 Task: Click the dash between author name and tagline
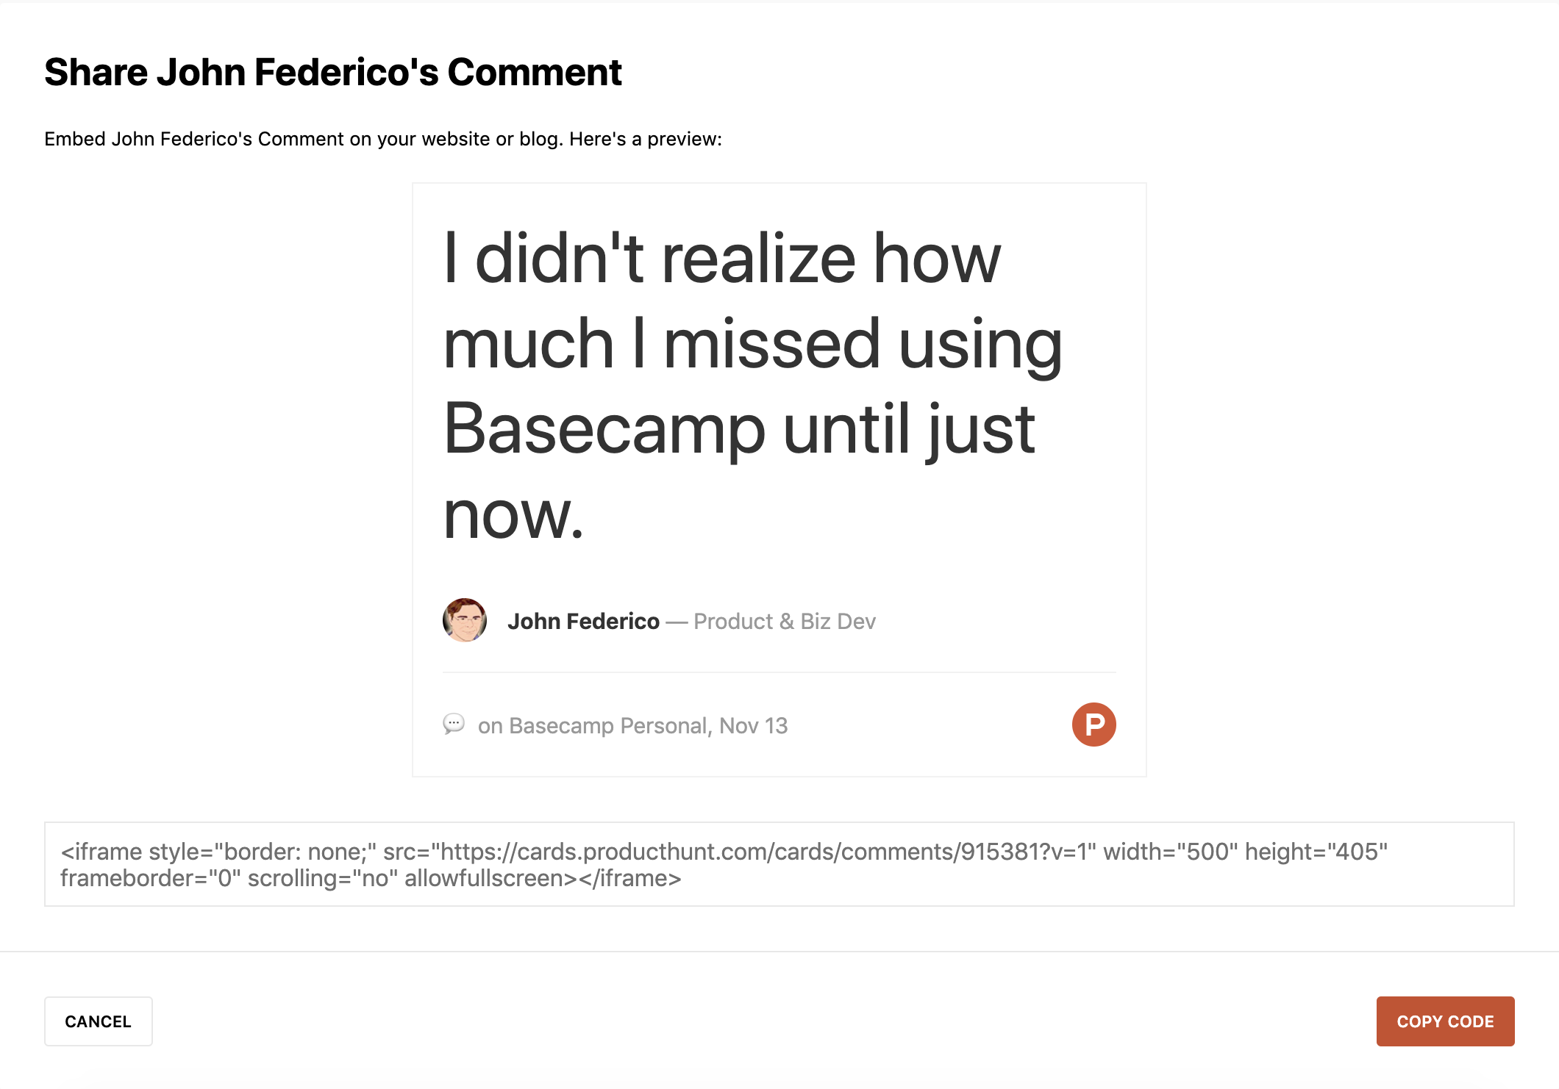677,622
